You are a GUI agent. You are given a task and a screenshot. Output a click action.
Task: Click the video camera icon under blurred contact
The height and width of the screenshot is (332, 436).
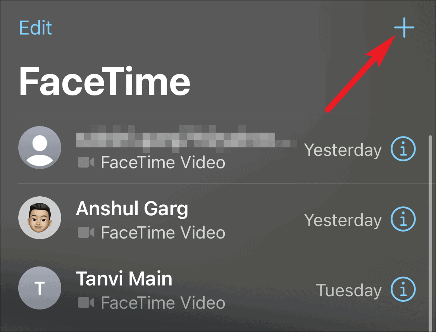[86, 162]
